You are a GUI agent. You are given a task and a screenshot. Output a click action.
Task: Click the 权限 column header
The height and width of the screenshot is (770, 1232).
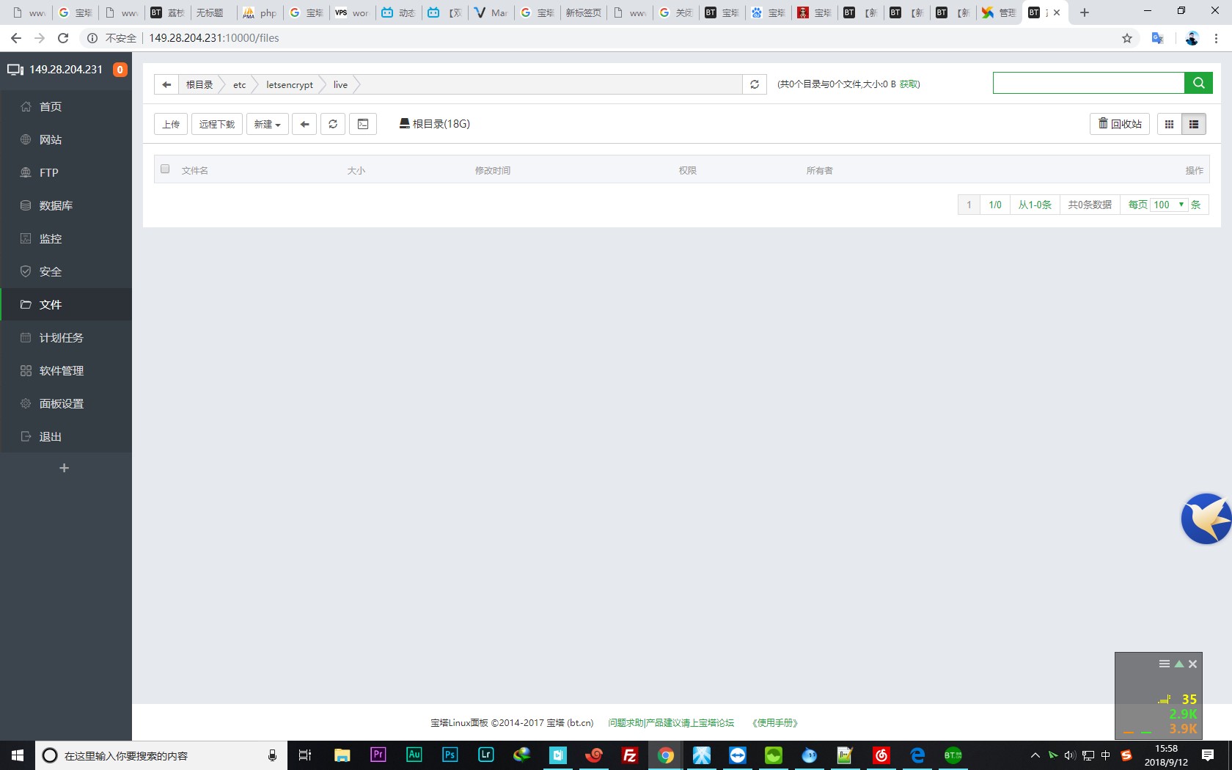688,170
